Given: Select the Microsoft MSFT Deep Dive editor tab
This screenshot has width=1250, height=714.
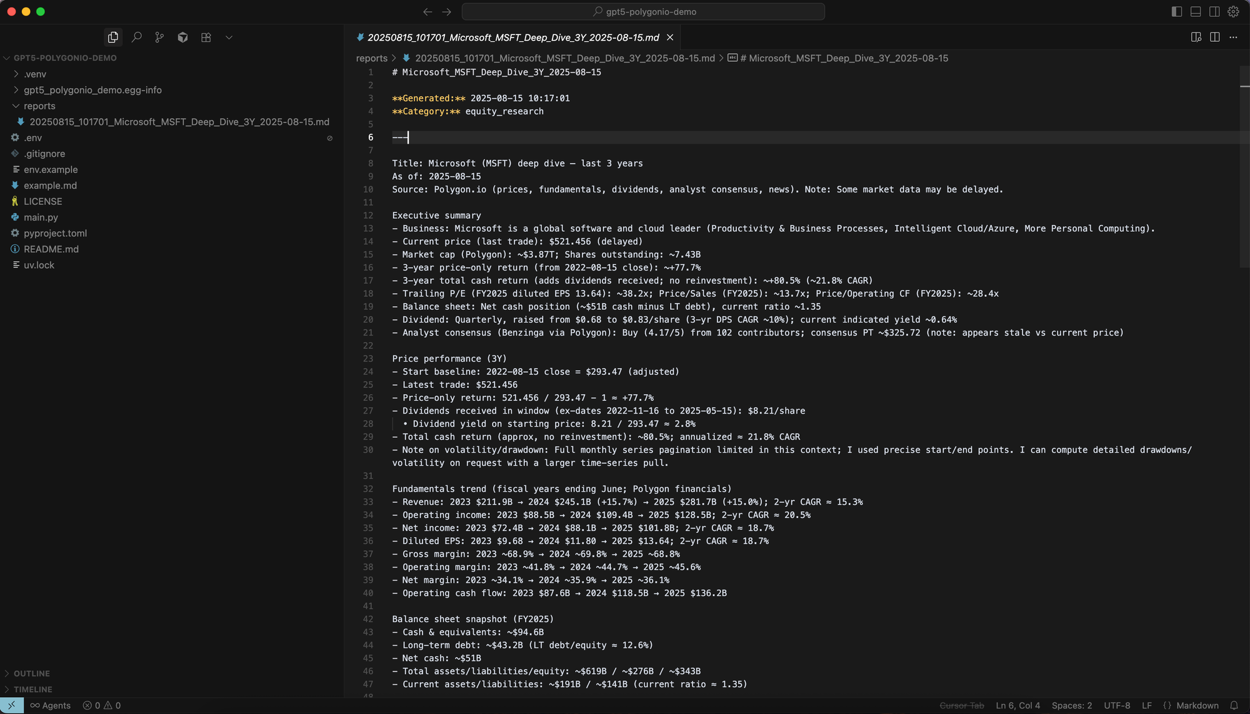Looking at the screenshot, I should pos(512,37).
